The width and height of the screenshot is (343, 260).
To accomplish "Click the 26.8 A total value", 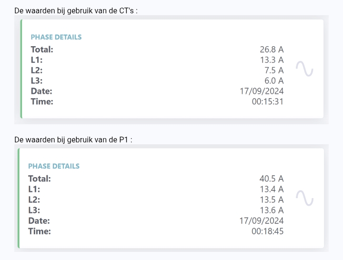I will (x=272, y=50).
